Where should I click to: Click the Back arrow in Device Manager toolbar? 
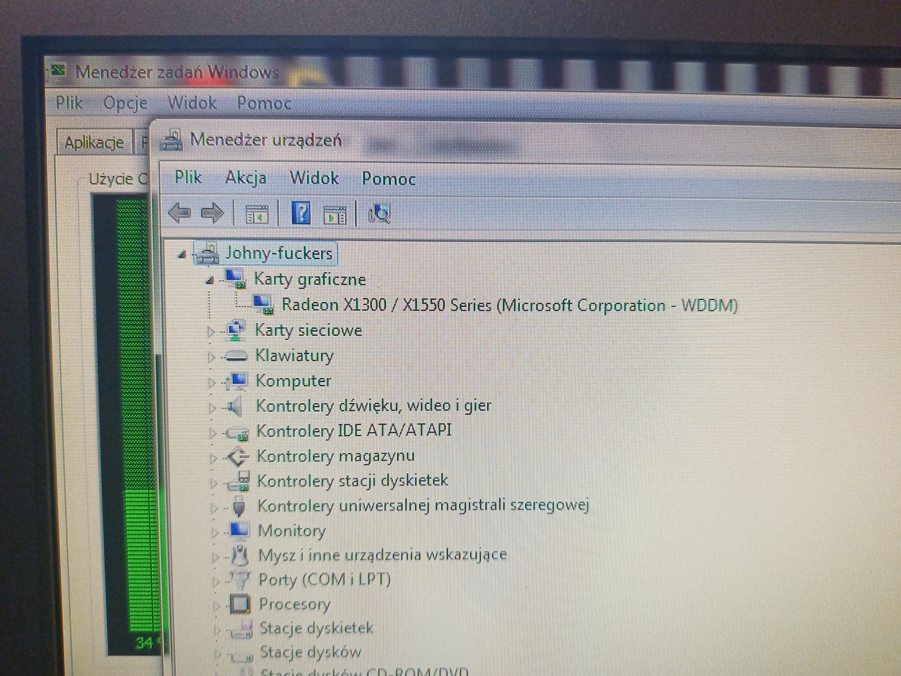(x=179, y=212)
